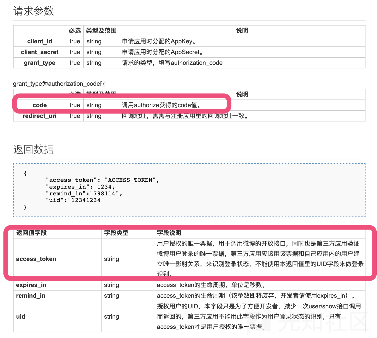Click string in the grant_type row

pyautogui.click(x=94, y=63)
